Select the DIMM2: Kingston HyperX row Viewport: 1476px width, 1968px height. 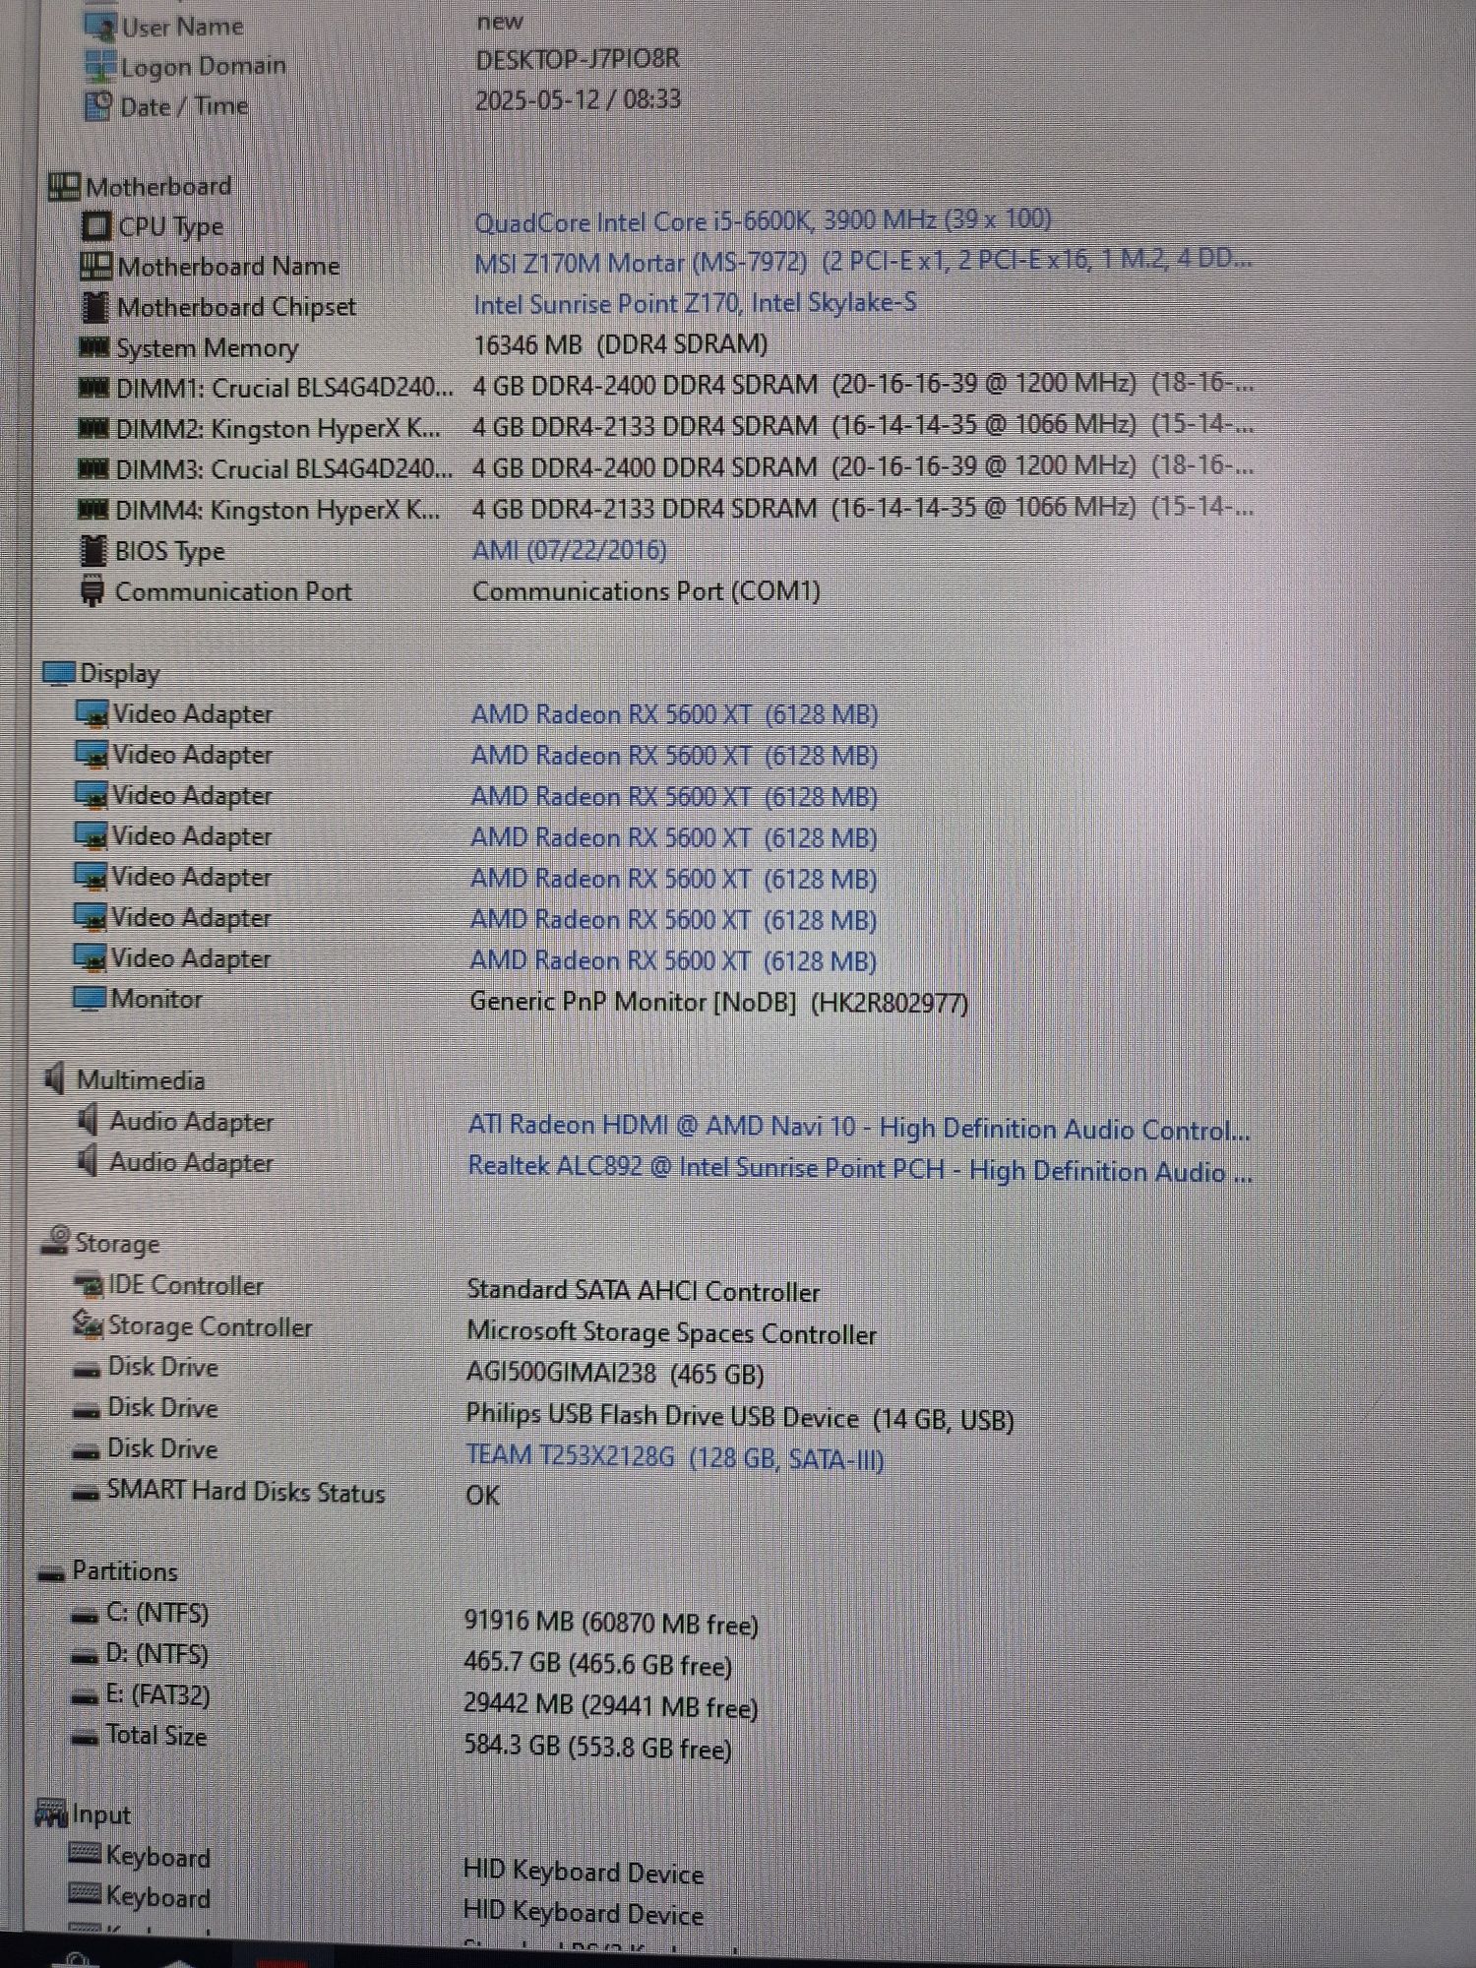click(x=665, y=428)
